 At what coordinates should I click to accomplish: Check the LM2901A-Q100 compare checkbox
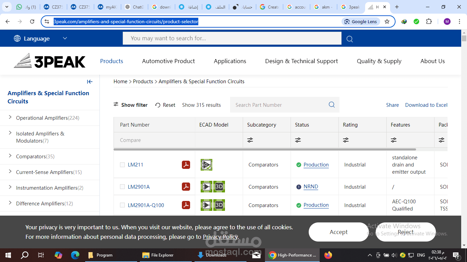[x=122, y=205]
